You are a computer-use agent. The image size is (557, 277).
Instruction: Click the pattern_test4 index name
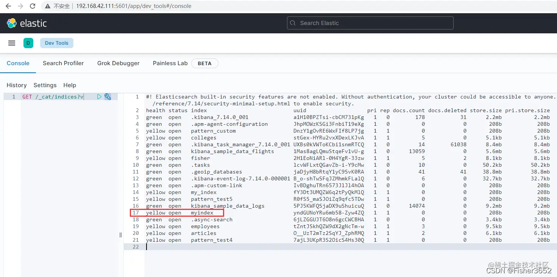pyautogui.click(x=212, y=240)
